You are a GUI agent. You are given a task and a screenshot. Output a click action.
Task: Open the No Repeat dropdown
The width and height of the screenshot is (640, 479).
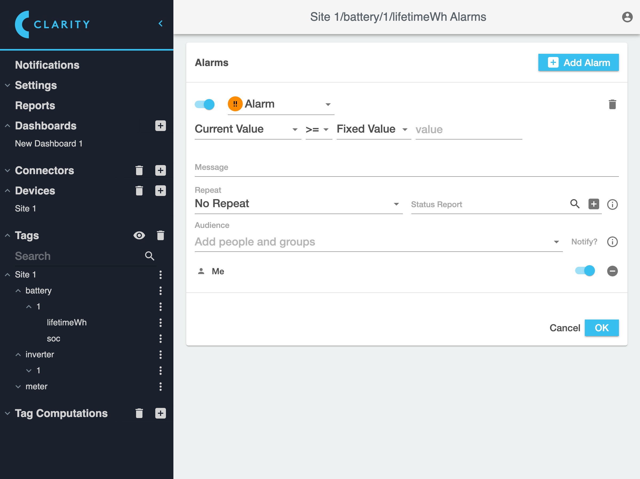298,204
